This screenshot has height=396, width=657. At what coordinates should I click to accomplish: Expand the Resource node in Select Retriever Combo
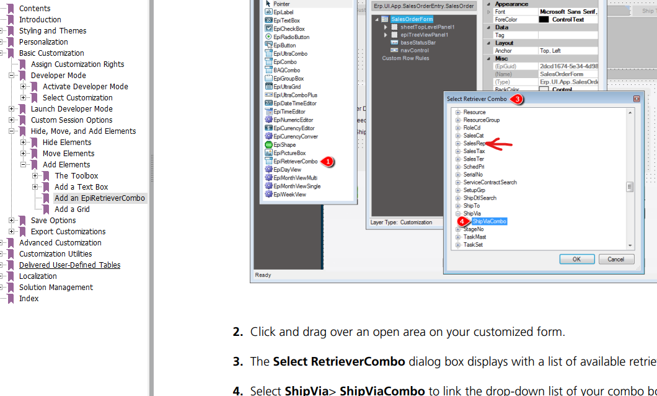(x=458, y=112)
